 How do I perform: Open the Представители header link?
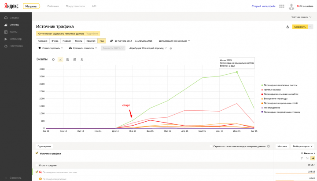(75, 6)
